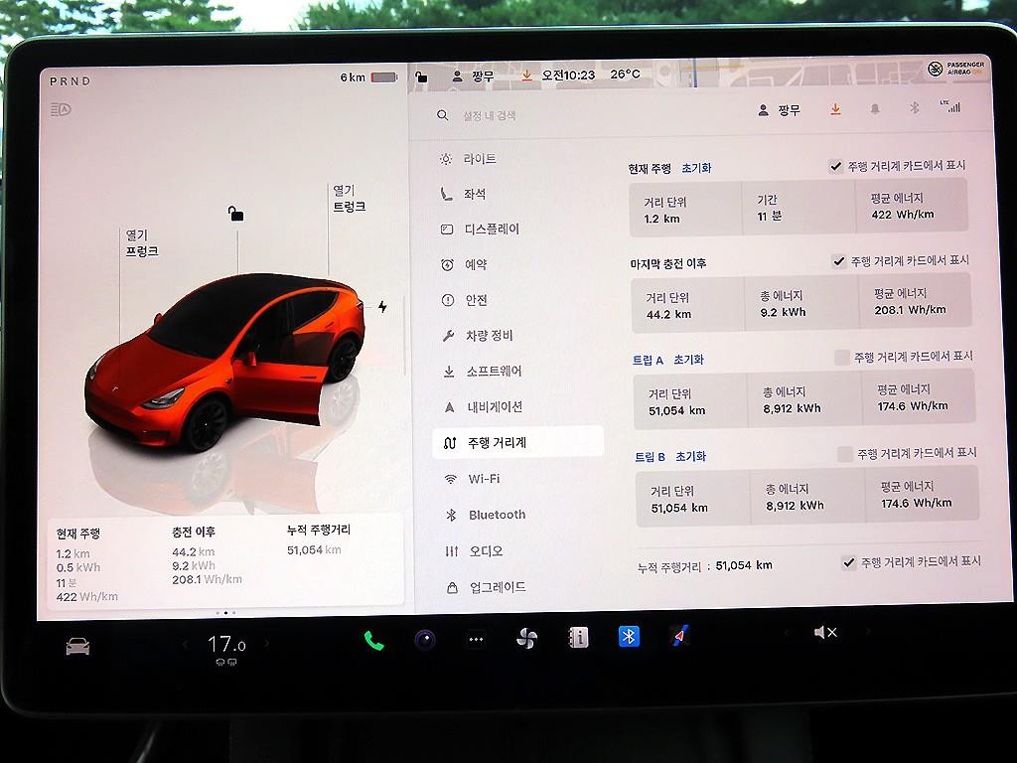1017x763 pixels.
Task: Open 업그레이드 settings menu
Action: 487,588
